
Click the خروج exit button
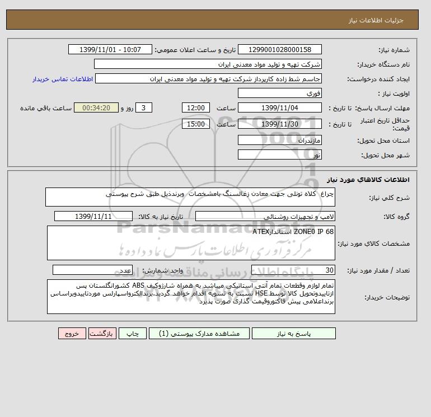[x=72, y=334]
